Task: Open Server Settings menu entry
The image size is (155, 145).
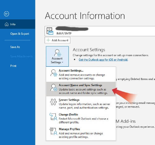Action: pos(81,104)
